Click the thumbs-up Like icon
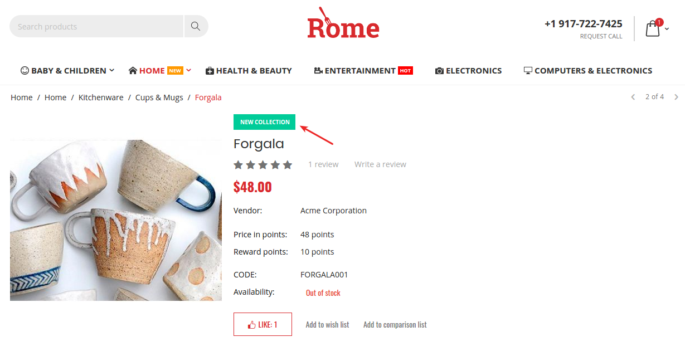Viewport: 685px width, 356px height. pyautogui.click(x=251, y=325)
